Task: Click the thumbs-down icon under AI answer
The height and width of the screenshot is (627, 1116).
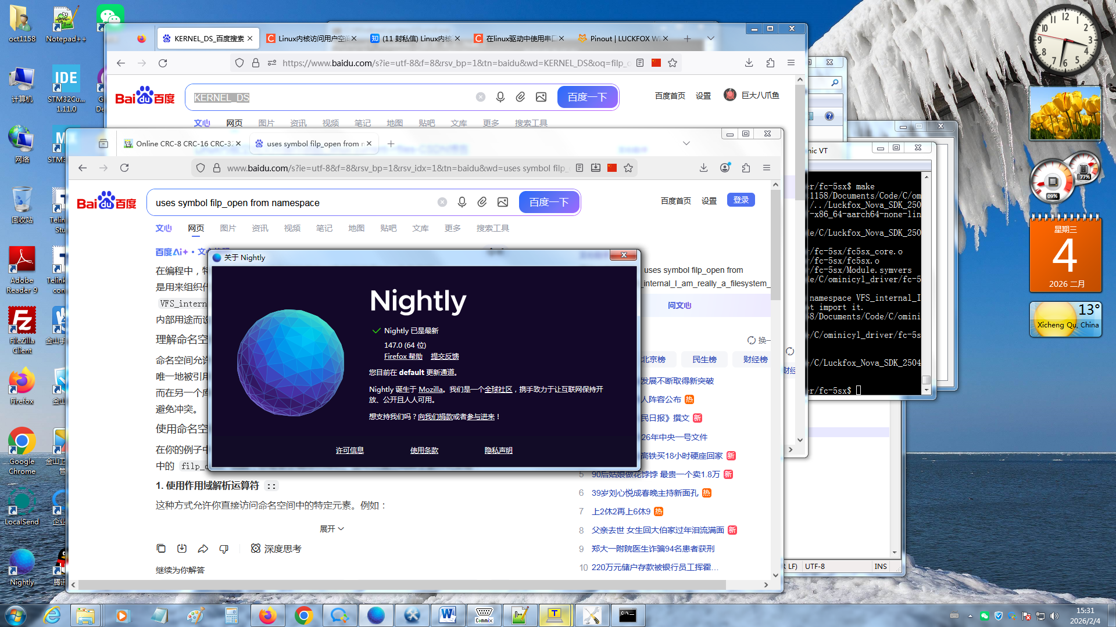Action: (224, 549)
